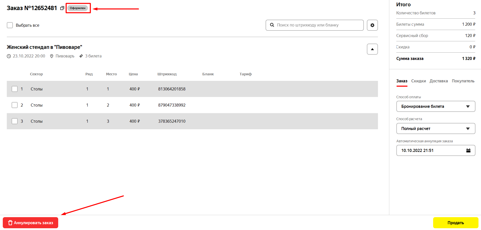Copy order number with the copy icon
This screenshot has width=481, height=230.
pyautogui.click(x=62, y=8)
